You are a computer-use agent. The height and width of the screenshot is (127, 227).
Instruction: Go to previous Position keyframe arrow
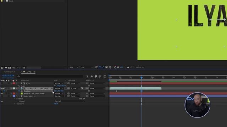pyautogui.click(x=2, y=91)
